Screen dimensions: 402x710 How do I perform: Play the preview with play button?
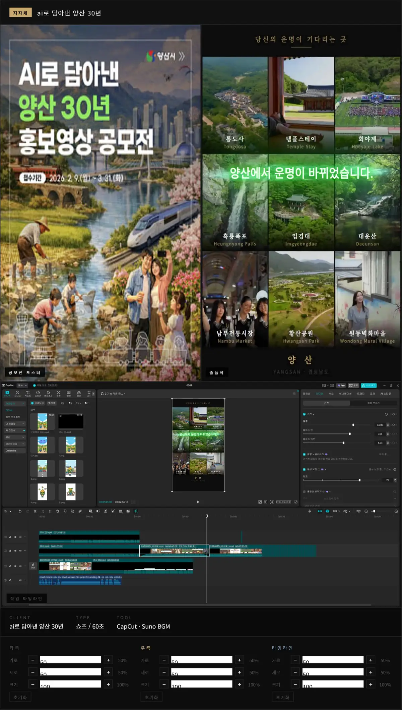[198, 502]
